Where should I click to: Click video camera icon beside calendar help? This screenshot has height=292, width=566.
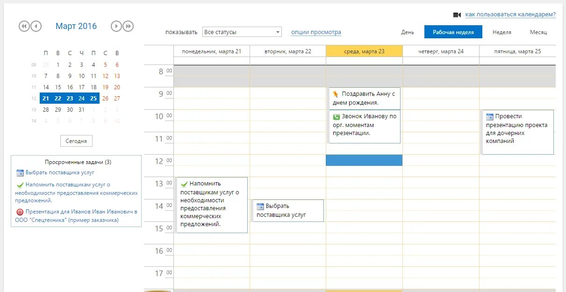[457, 15]
